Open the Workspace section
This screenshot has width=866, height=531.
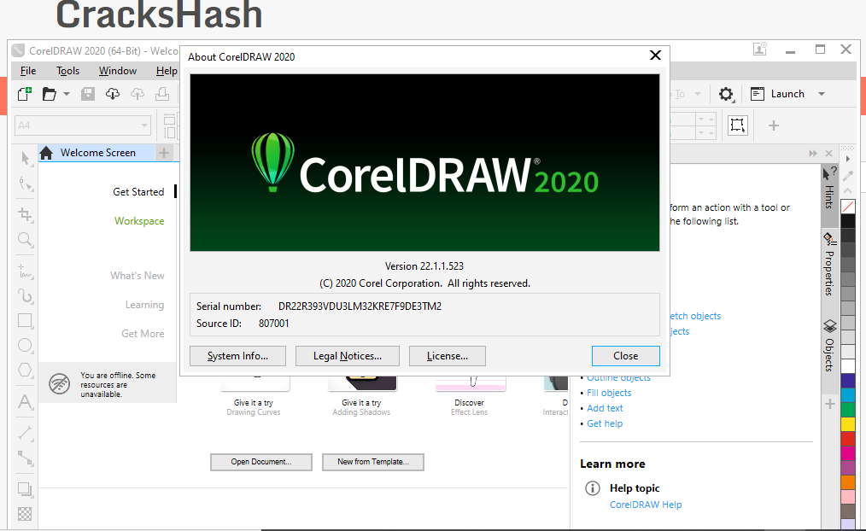pos(139,220)
